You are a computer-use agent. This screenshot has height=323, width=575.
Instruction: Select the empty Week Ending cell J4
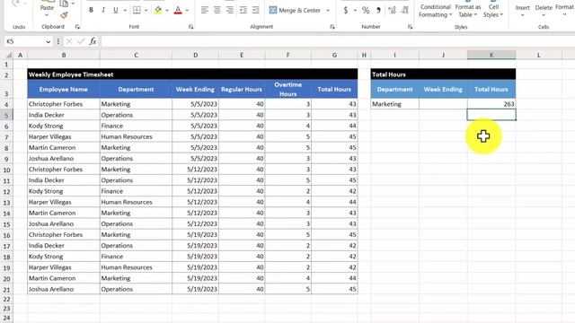click(443, 104)
